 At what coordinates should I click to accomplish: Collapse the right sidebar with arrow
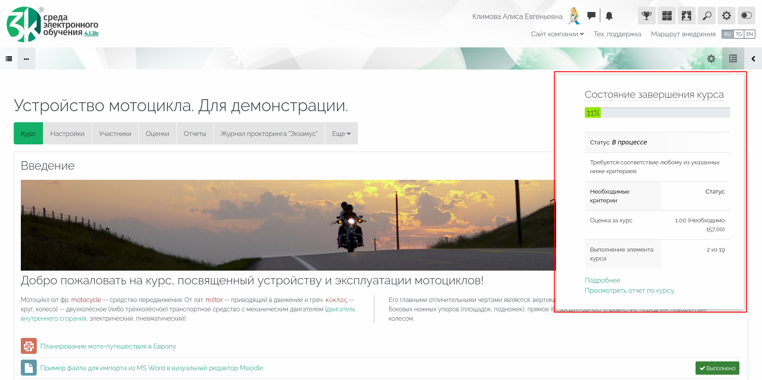coord(753,58)
